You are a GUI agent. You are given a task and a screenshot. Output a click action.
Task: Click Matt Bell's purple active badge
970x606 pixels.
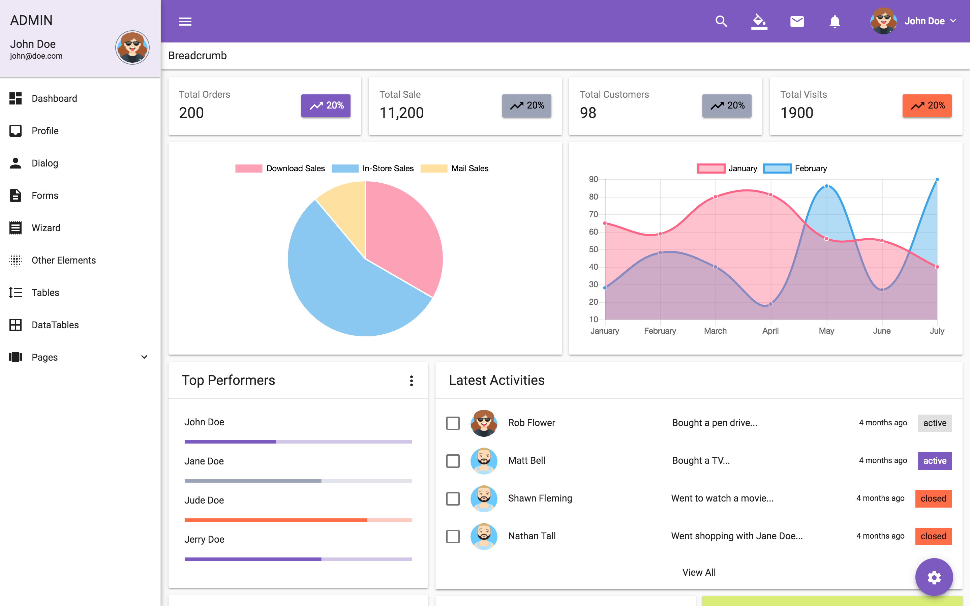(x=935, y=461)
